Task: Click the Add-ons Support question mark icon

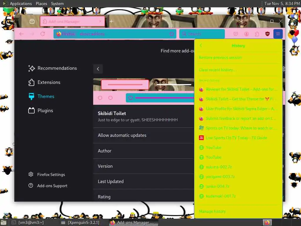Action: coord(31,185)
